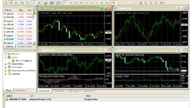Open the Общие tab in Navigator
The height and width of the screenshot is (108, 192).
coord(8,90)
